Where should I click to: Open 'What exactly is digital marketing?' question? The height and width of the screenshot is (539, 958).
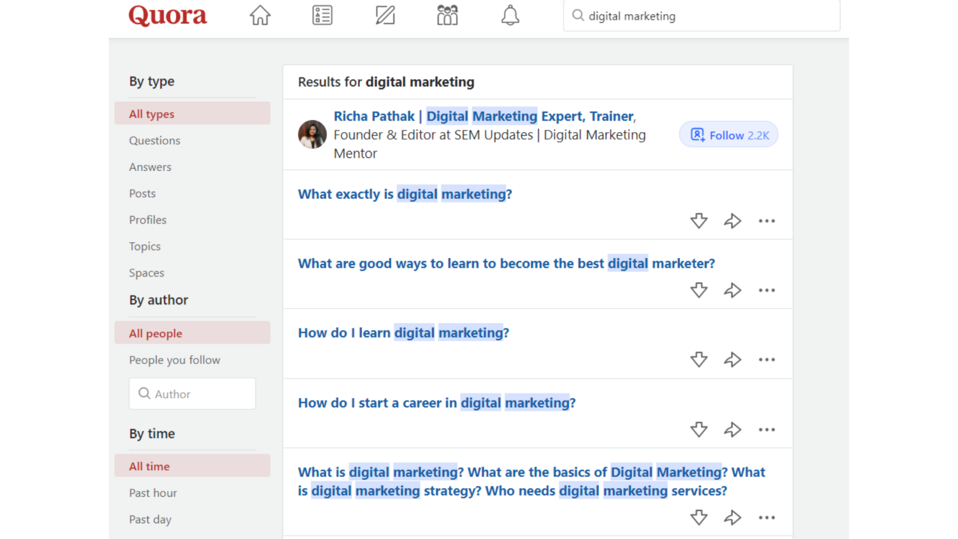[x=405, y=194]
